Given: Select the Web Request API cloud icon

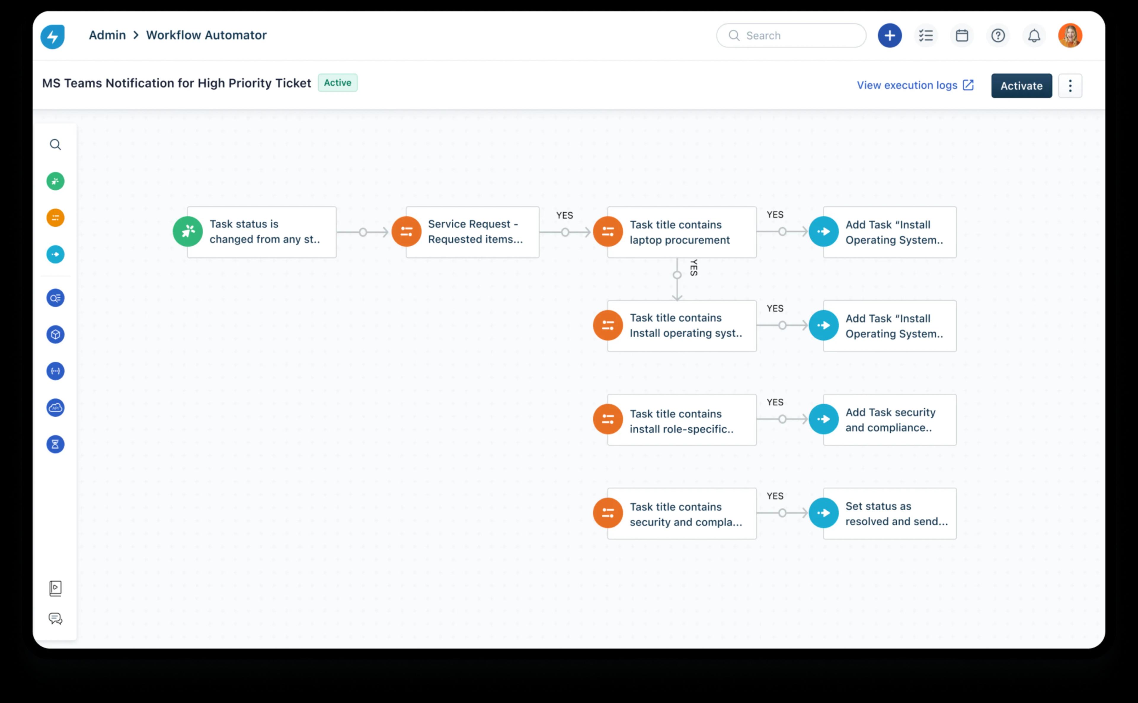Looking at the screenshot, I should 55,407.
